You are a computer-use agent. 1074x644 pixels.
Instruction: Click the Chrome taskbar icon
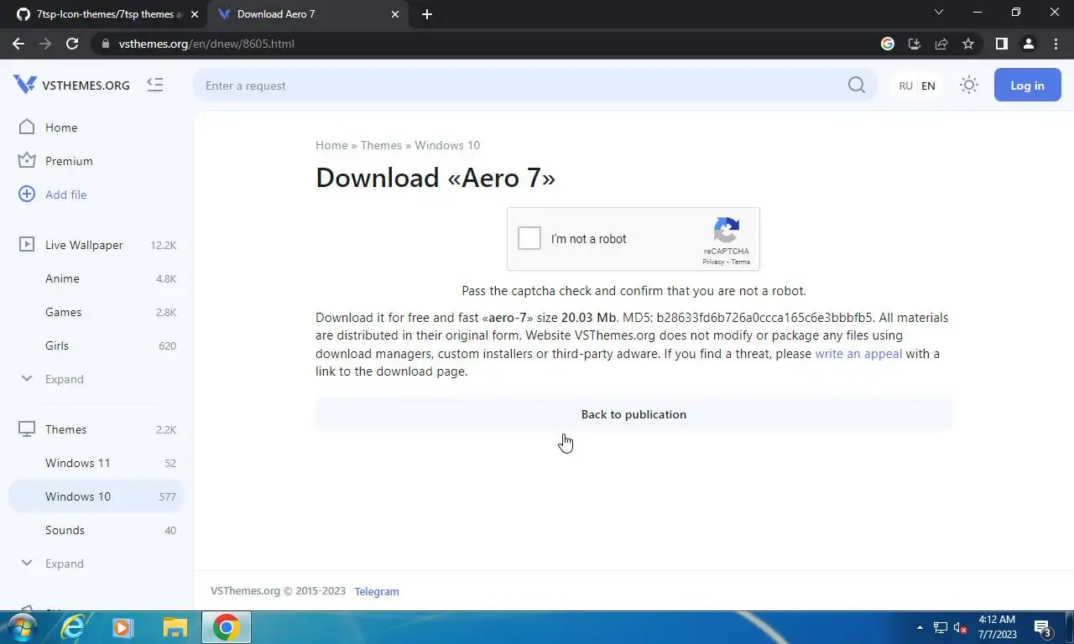click(x=226, y=627)
